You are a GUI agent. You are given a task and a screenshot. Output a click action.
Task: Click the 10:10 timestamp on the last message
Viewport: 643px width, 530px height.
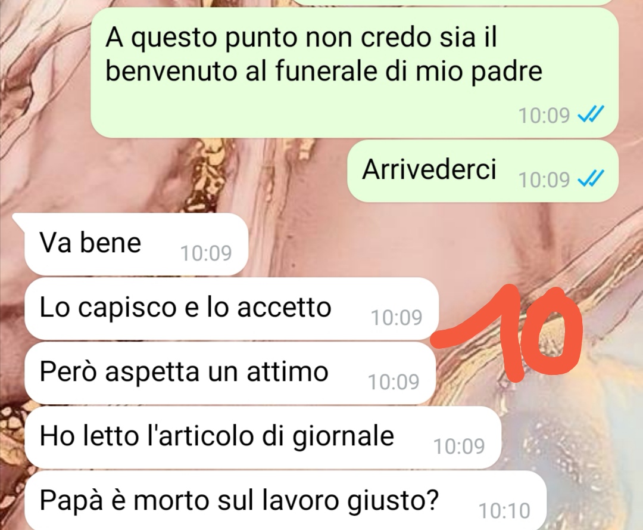tap(504, 511)
